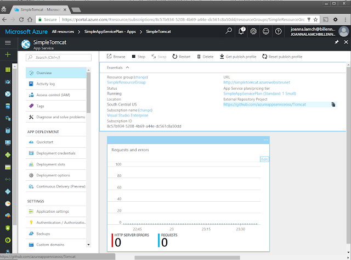
Task: Click the SimpleResourceGroup link
Action: (126, 82)
